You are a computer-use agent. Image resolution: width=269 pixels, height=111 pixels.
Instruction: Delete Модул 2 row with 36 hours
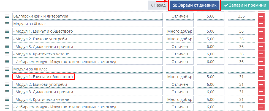click(261, 39)
